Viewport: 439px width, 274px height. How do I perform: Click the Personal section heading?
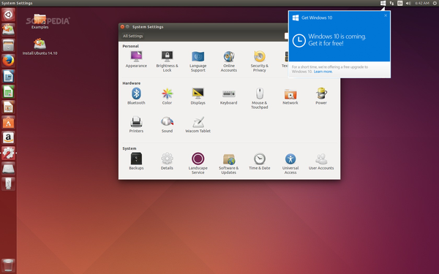(130, 46)
